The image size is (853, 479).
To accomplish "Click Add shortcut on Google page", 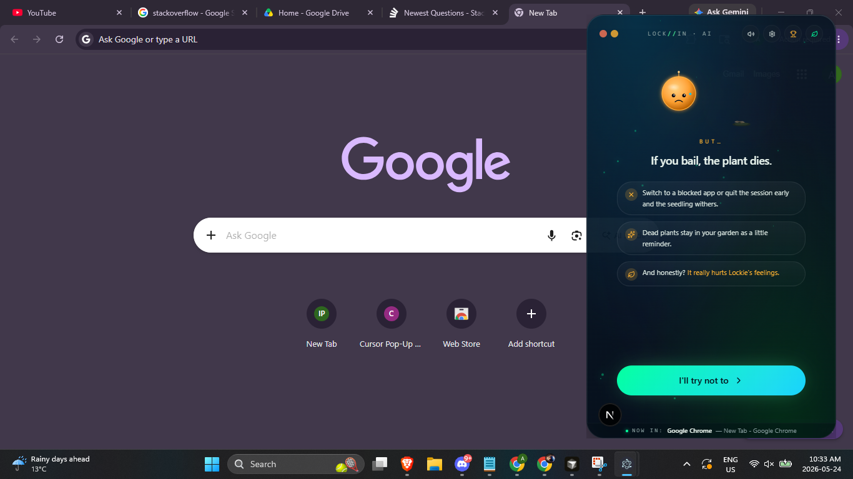I will (x=531, y=324).
